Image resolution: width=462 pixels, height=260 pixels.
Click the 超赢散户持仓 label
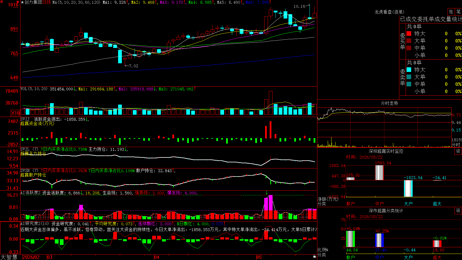tap(33, 175)
